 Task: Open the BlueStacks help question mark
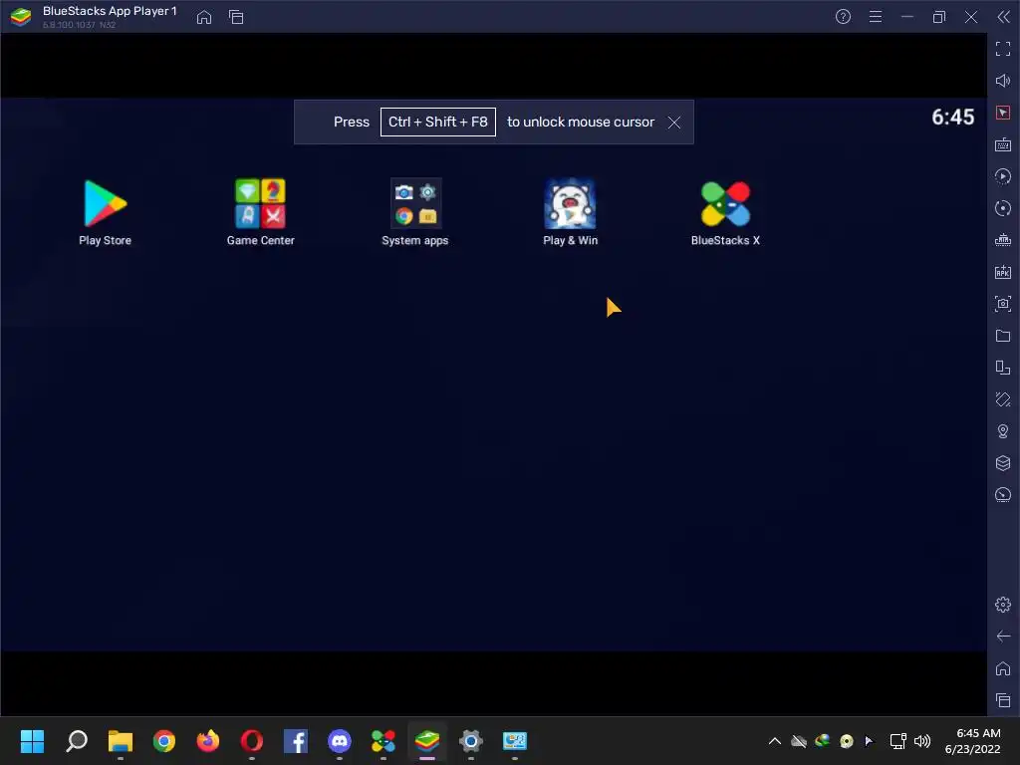pyautogui.click(x=843, y=17)
